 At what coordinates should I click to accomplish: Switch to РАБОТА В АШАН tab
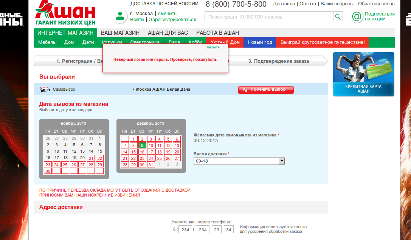point(217,33)
